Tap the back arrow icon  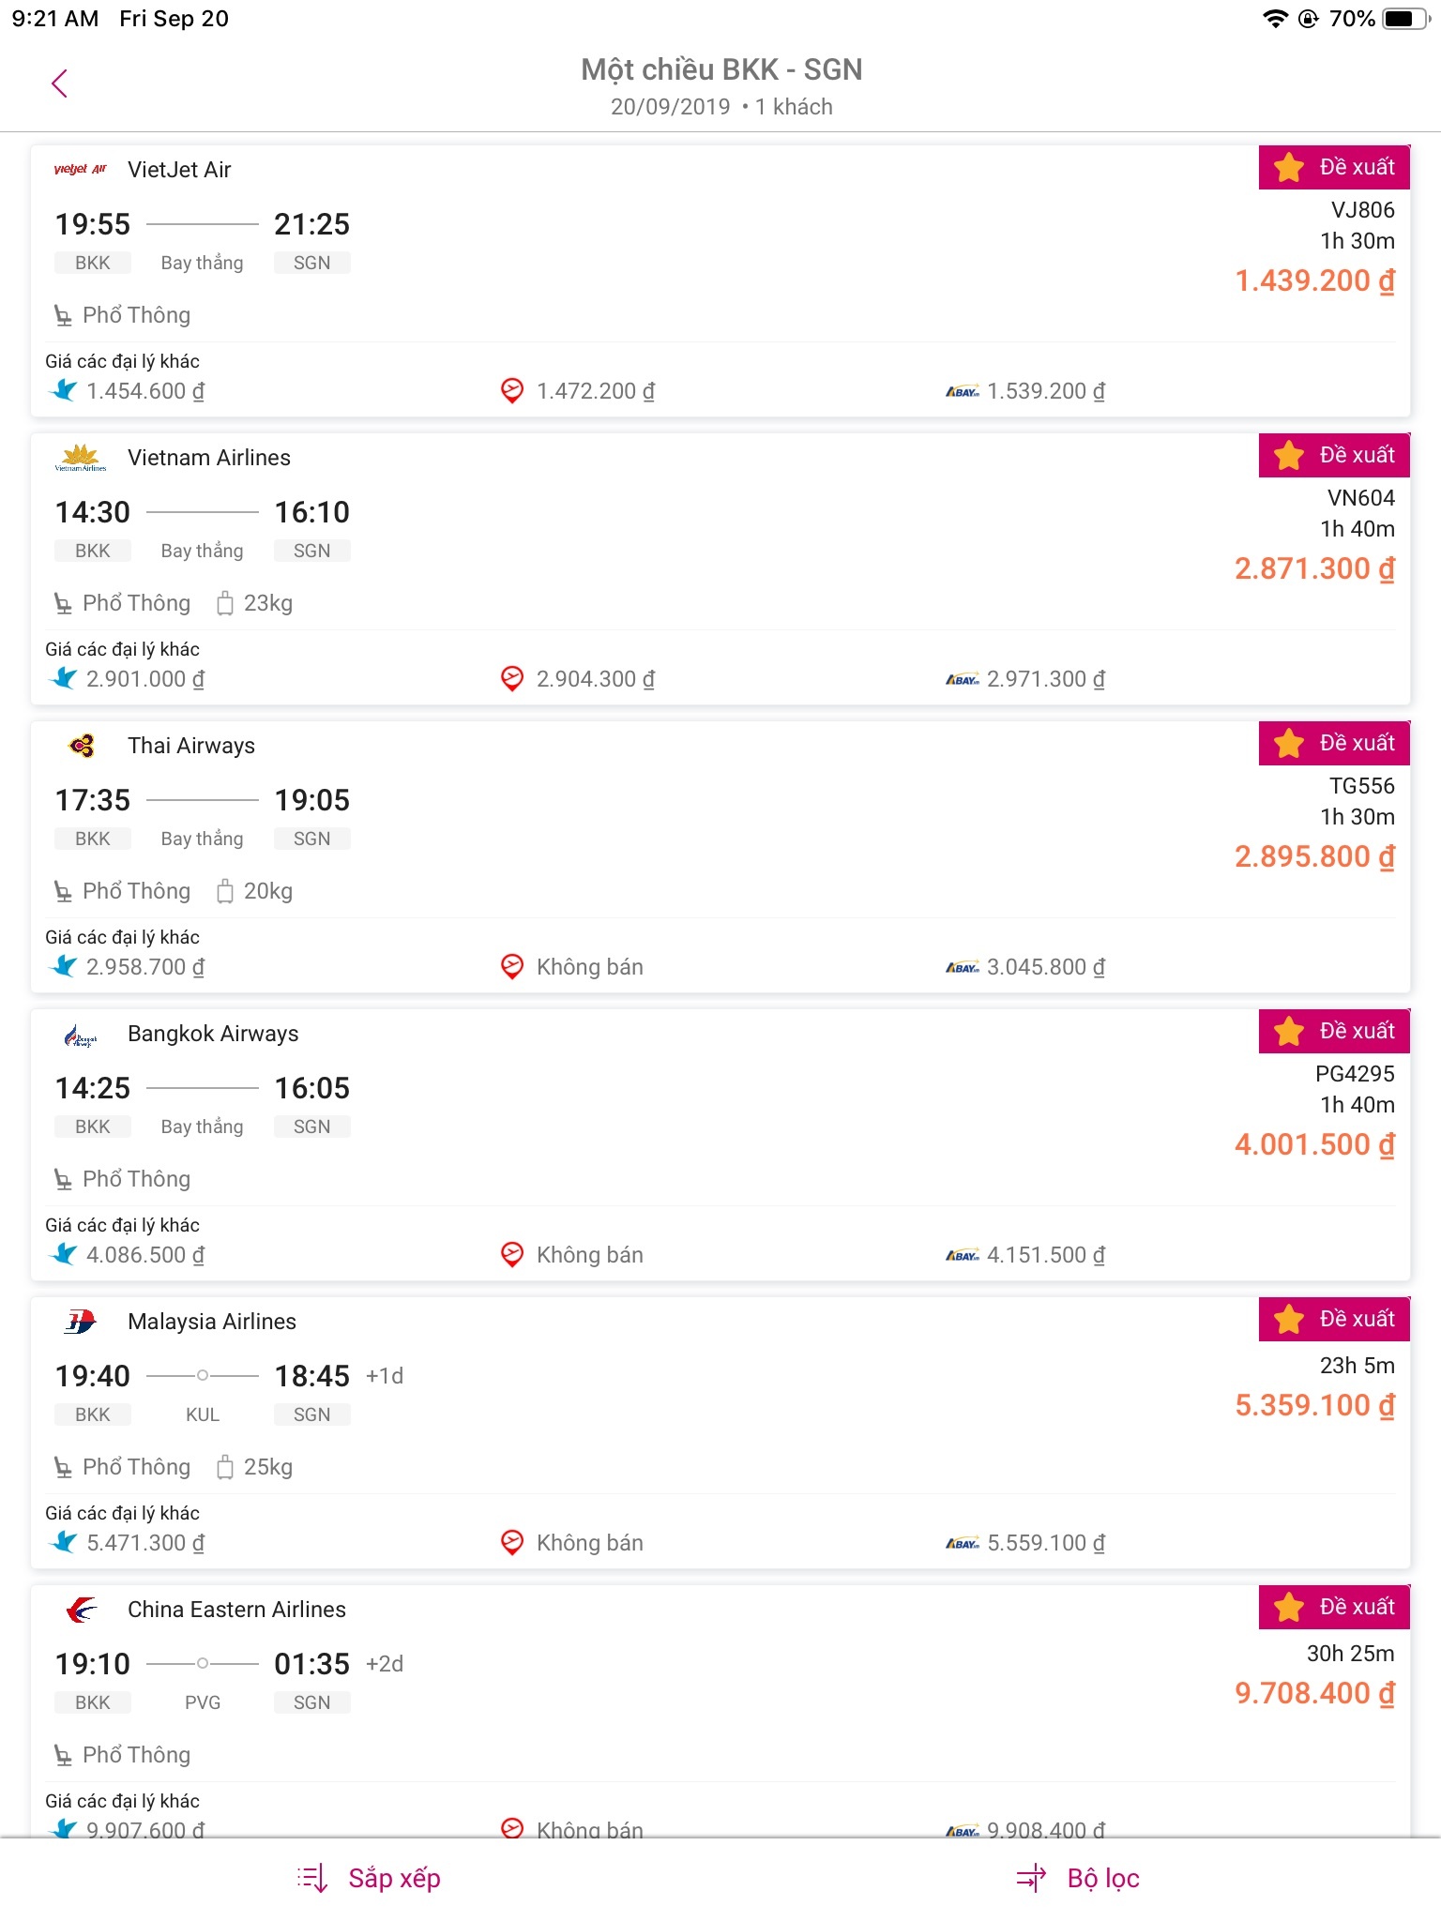point(59,83)
